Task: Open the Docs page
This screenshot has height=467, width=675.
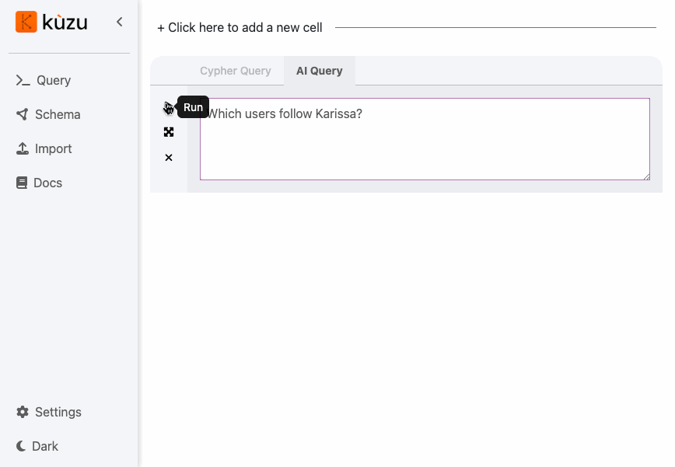Action: click(x=39, y=183)
